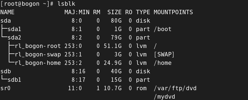The width and height of the screenshot is (248, 100).
Task: Click the MAJ:MIN column header
Action: (x=77, y=12)
